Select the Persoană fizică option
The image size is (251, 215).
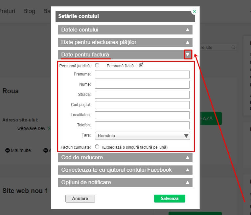[x=141, y=65]
